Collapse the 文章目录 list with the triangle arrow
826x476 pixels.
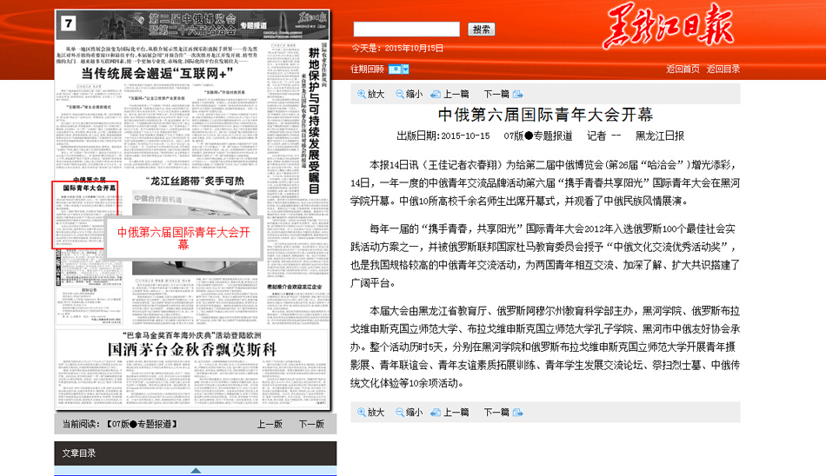coord(196,471)
